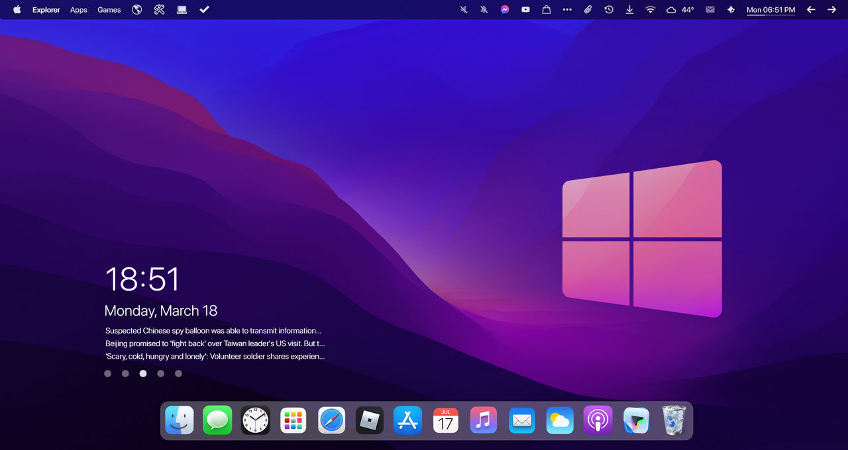Click the crossed tools icon
This screenshot has height=450, width=848.
(x=159, y=9)
